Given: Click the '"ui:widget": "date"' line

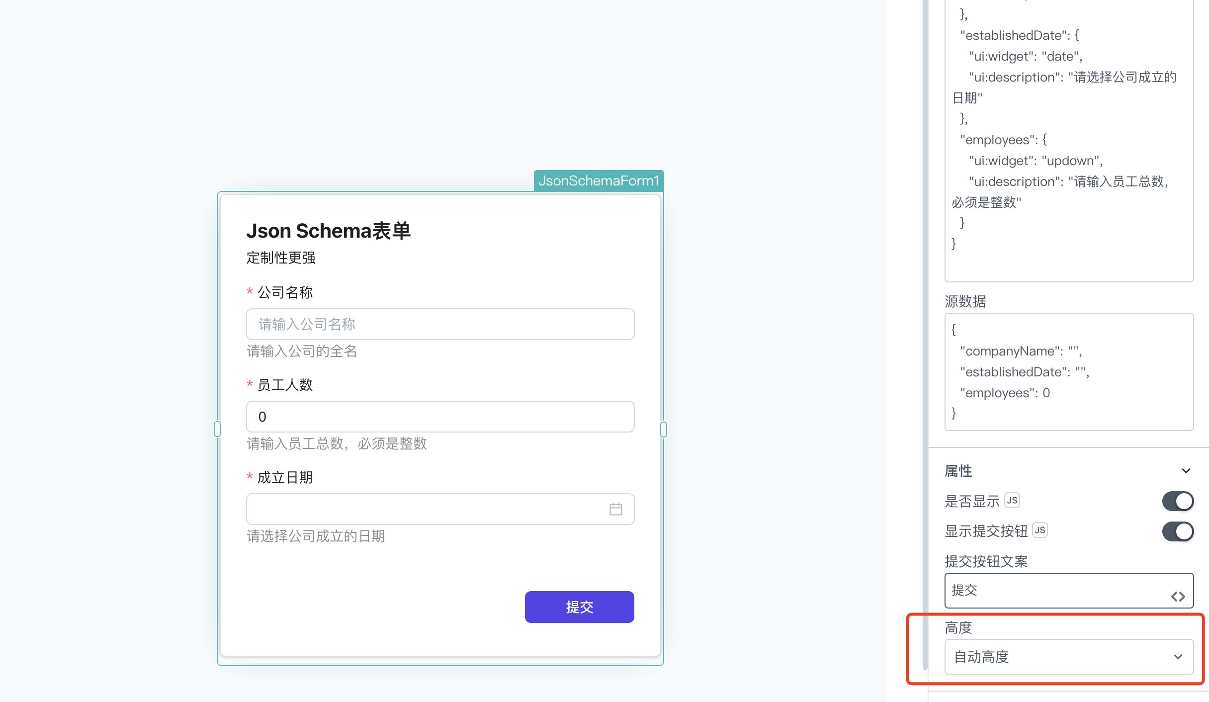Looking at the screenshot, I should (x=1025, y=56).
